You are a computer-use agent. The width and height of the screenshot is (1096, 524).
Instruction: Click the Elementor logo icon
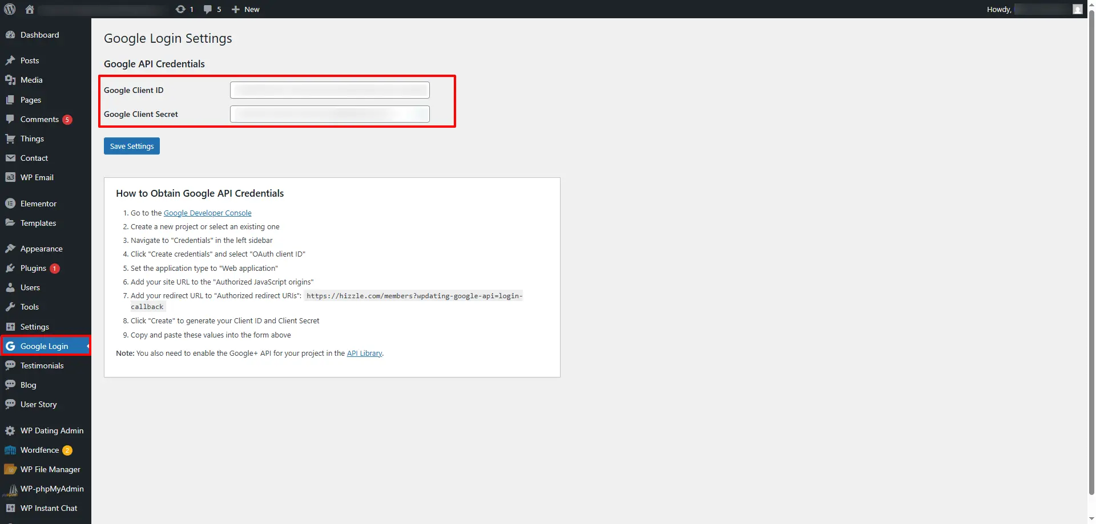tap(10, 204)
